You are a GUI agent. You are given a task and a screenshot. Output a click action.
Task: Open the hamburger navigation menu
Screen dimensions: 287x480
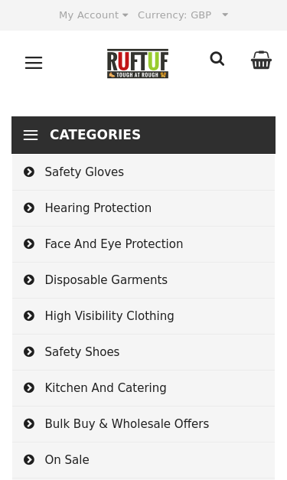tap(34, 63)
